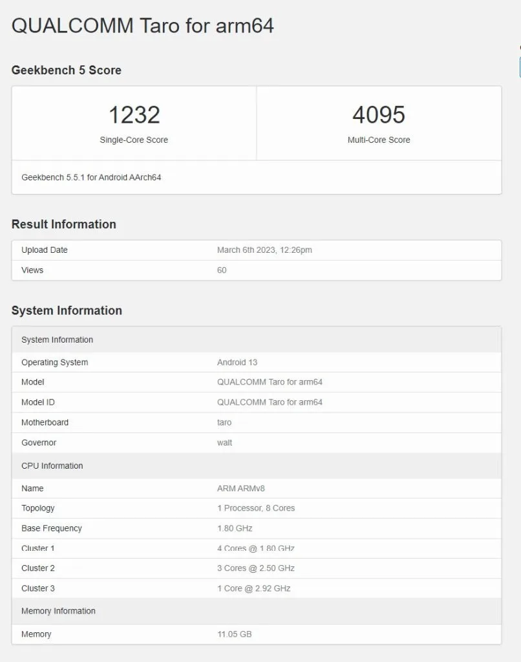Click the Views count of 60
Image resolution: width=521 pixels, height=662 pixels.
click(222, 270)
